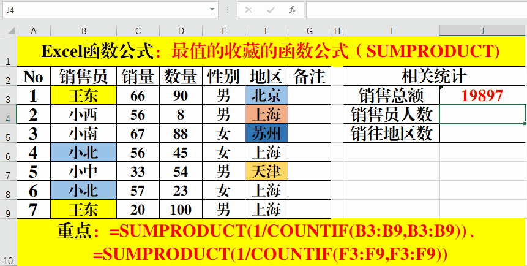Image resolution: width=527 pixels, height=266 pixels.
Task: Select the cell showing 19897
Action: point(482,95)
